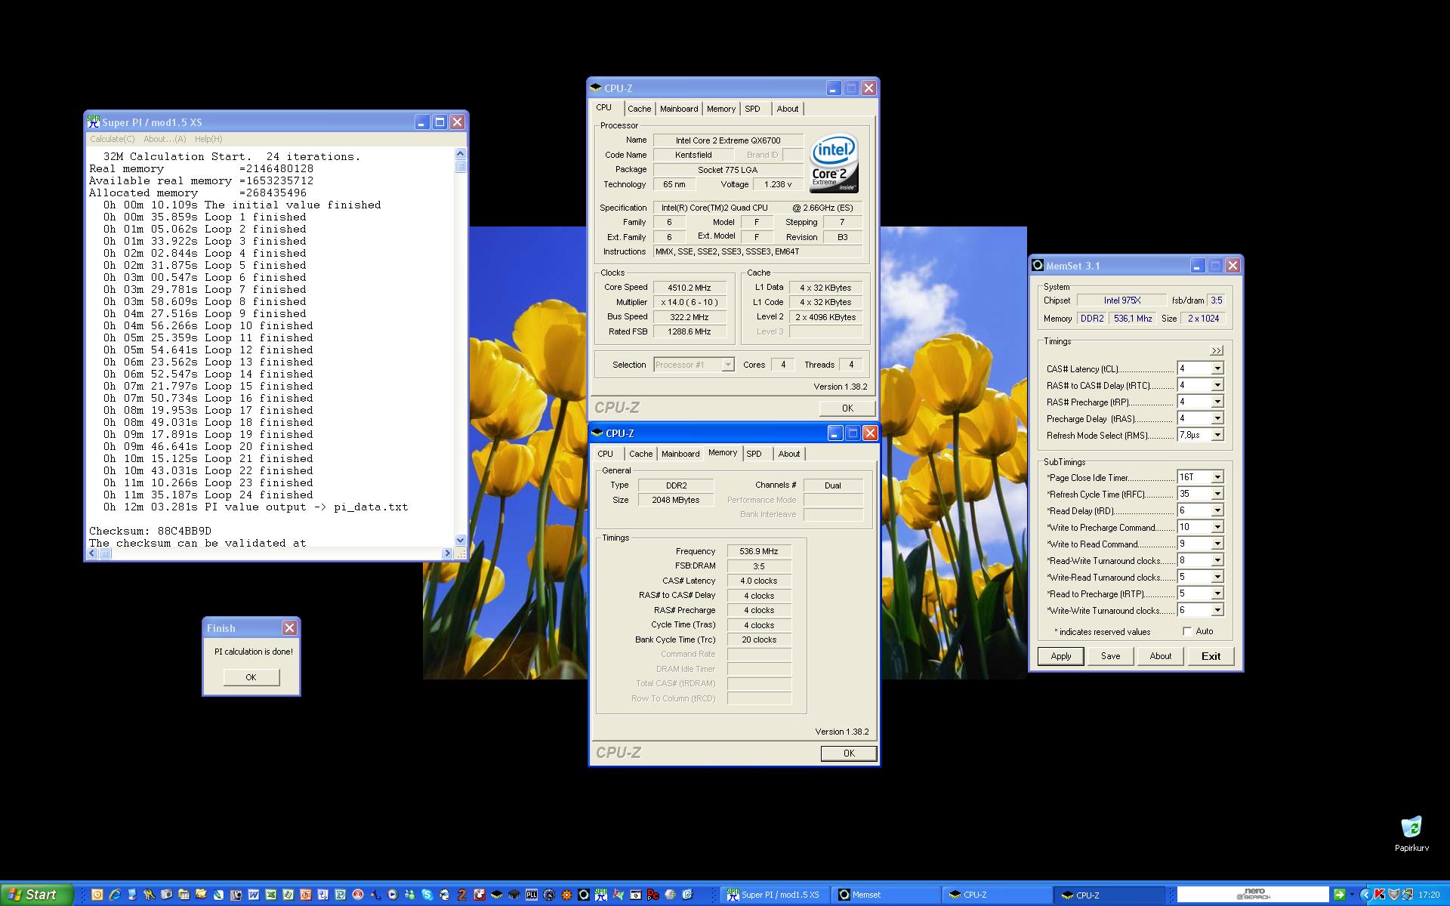Click the first CPU-Z chip quick launch icon

497,895
